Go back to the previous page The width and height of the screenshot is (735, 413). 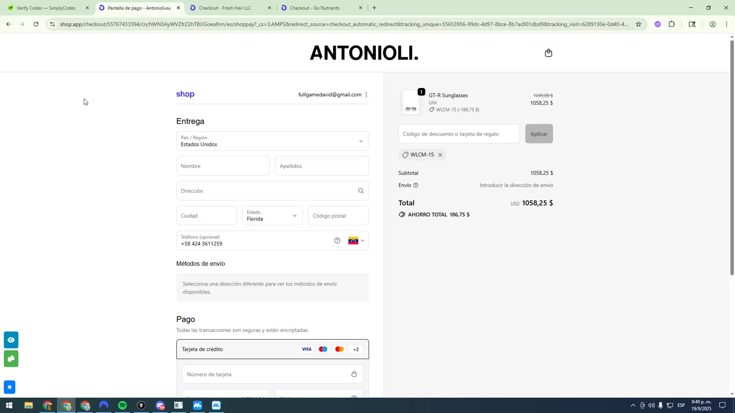pyautogui.click(x=8, y=24)
